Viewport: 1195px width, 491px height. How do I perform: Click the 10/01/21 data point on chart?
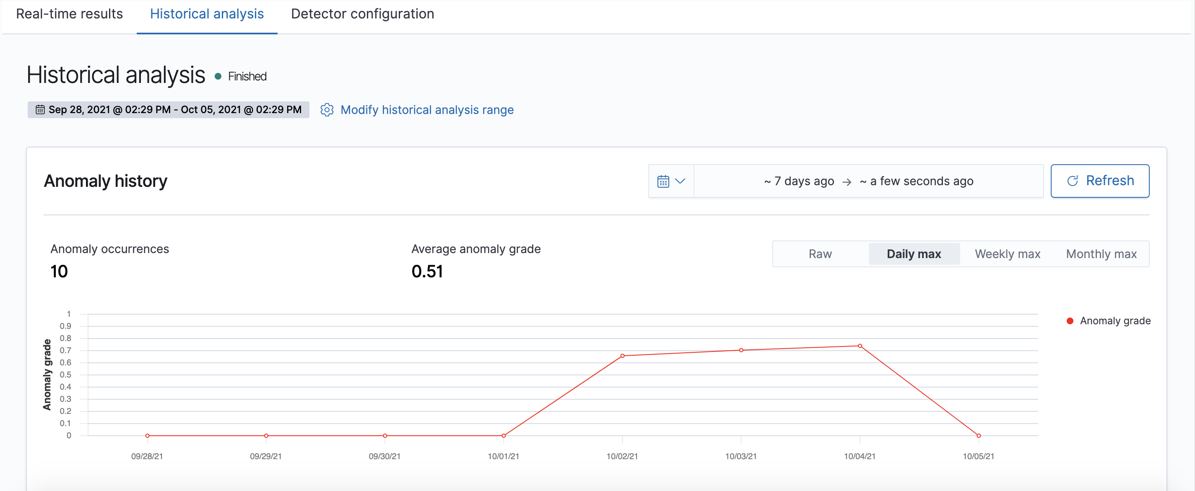click(x=503, y=436)
